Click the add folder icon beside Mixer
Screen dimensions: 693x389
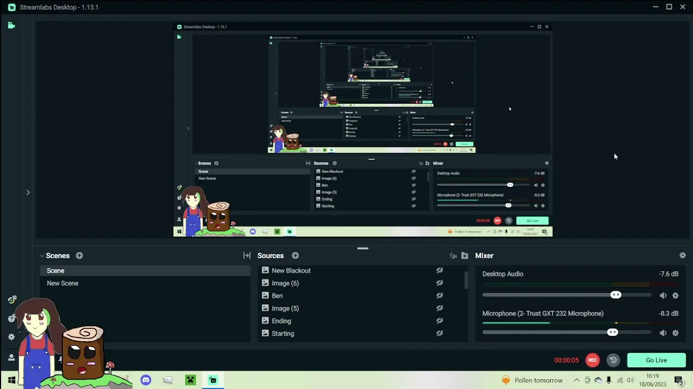(x=465, y=256)
